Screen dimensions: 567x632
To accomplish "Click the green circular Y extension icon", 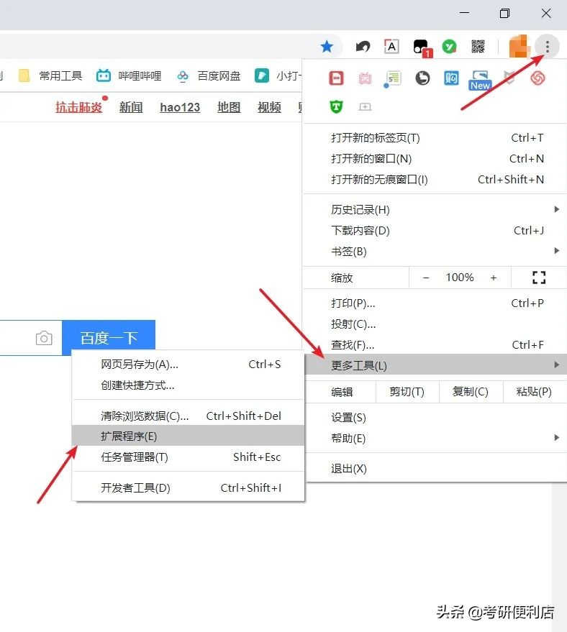I will coord(449,47).
